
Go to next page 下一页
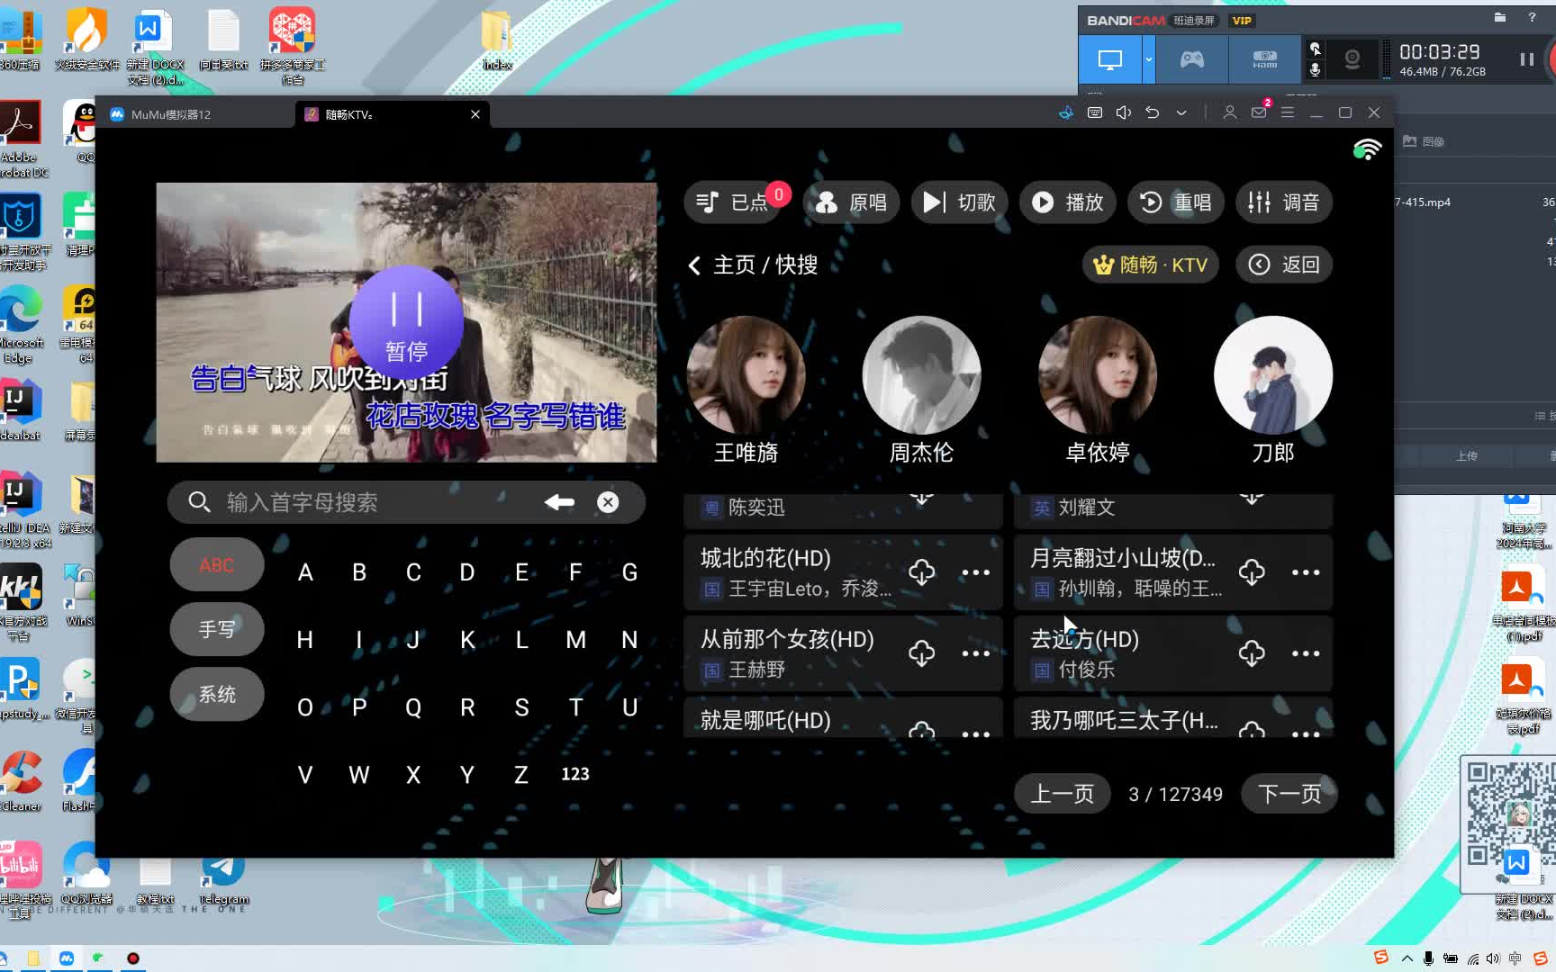point(1289,794)
